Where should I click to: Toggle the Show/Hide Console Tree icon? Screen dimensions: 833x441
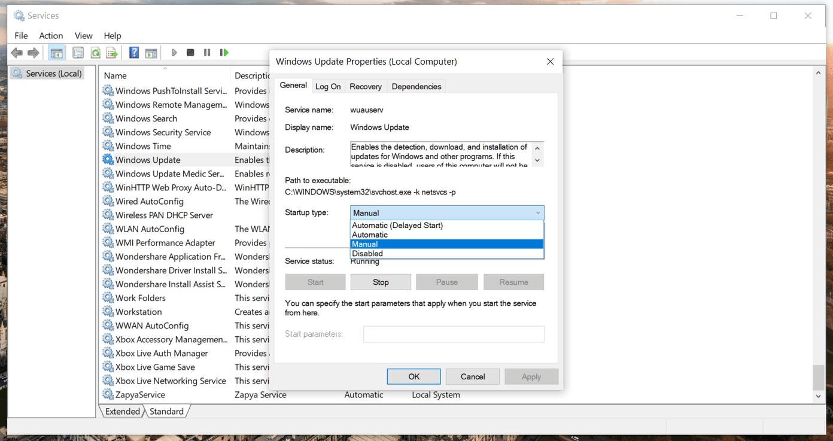click(57, 53)
